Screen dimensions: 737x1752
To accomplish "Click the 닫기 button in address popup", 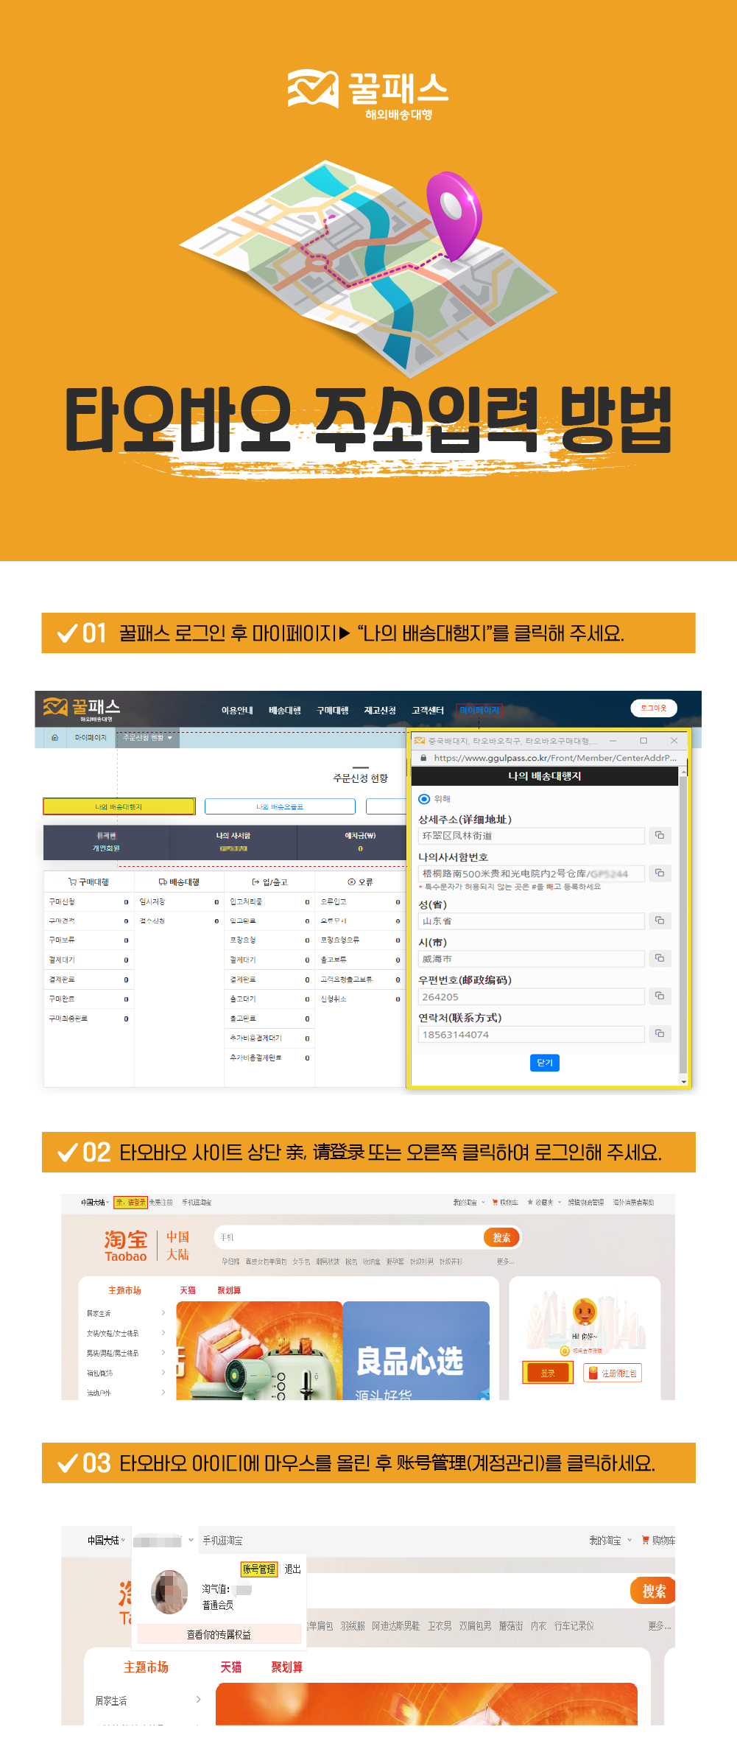I will [x=545, y=1063].
